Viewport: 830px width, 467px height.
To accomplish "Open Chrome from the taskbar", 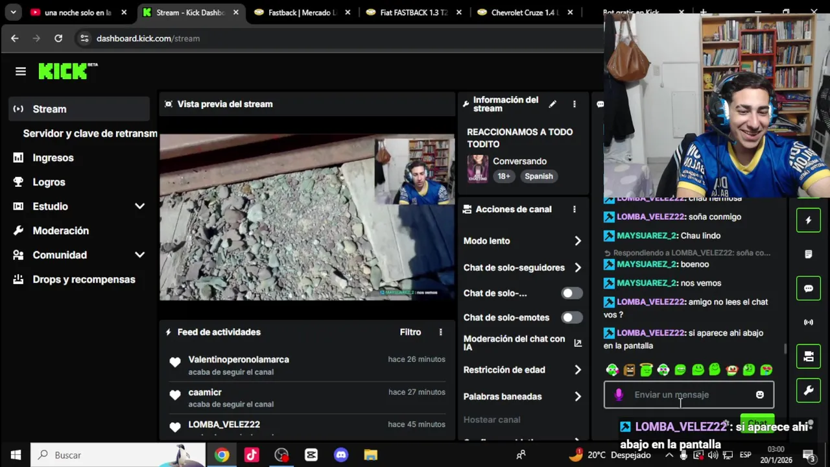I will (222, 455).
